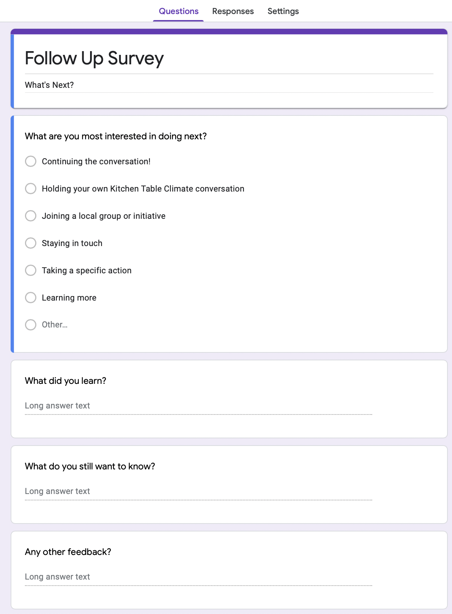
Task: Click the 'Learning more' option label text
Action: [69, 298]
